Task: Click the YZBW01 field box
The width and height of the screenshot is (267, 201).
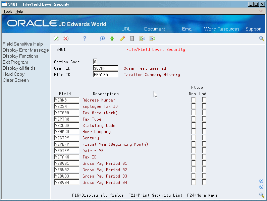Action: tap(66, 163)
